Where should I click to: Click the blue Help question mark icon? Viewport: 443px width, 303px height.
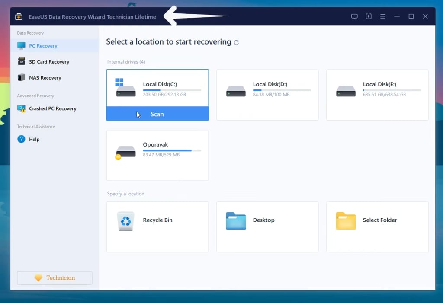[x=21, y=139]
